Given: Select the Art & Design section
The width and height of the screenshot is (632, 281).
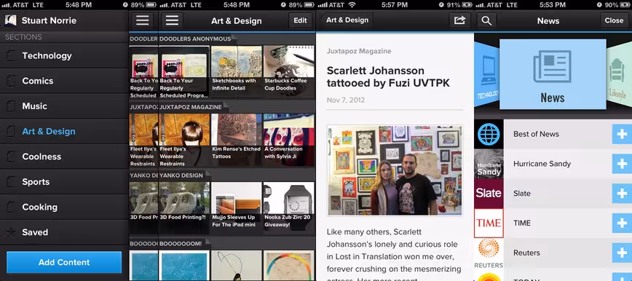Looking at the screenshot, I should pos(64,132).
